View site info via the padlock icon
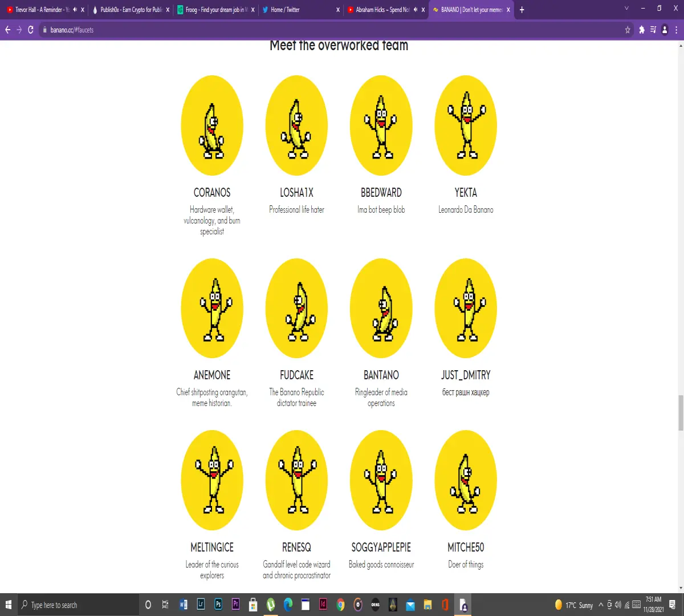This screenshot has width=684, height=616. pyautogui.click(x=44, y=30)
